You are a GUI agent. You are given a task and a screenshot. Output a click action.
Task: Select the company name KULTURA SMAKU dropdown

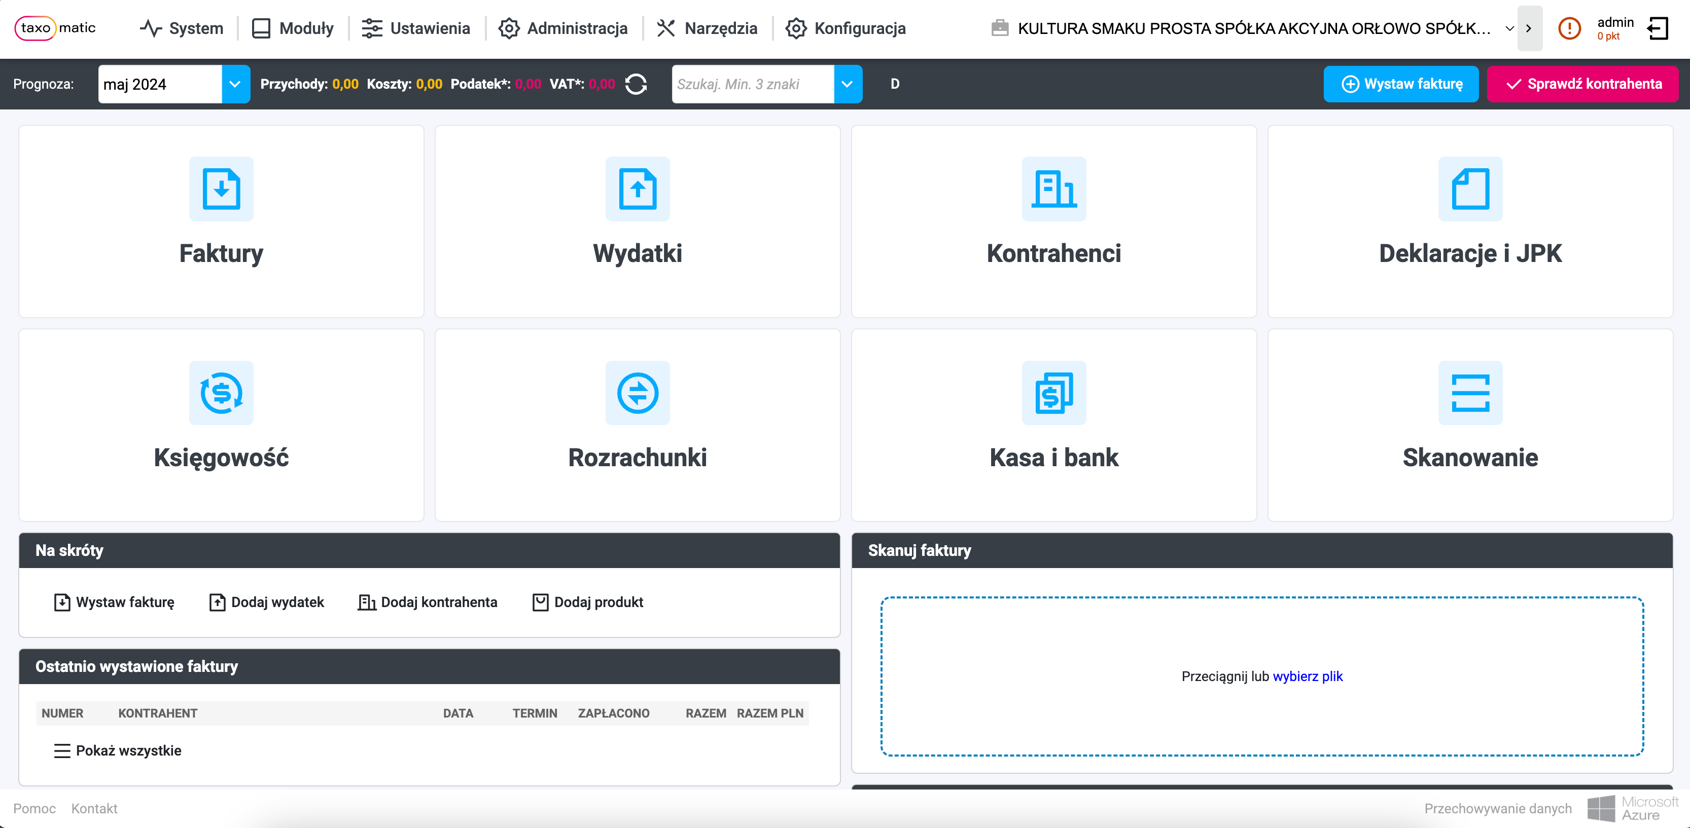pos(1253,28)
